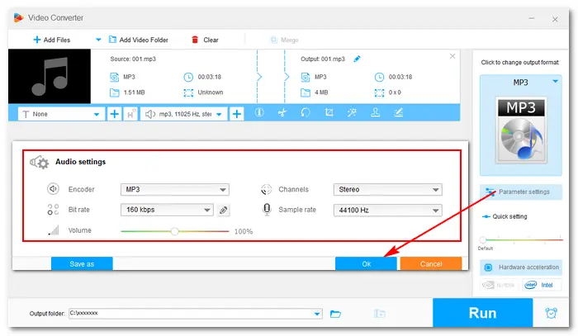Toggle Hardware acceleration
Screen dimensions: 578x336
[x=521, y=267]
